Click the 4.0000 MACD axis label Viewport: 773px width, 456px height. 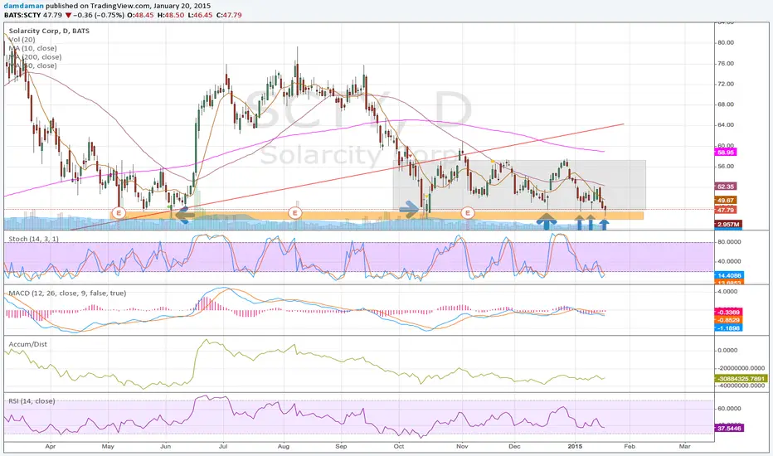point(727,291)
